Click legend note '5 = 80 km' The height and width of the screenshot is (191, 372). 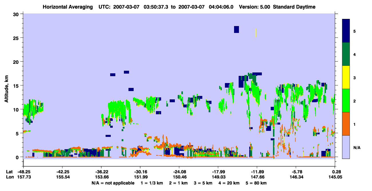point(256,183)
